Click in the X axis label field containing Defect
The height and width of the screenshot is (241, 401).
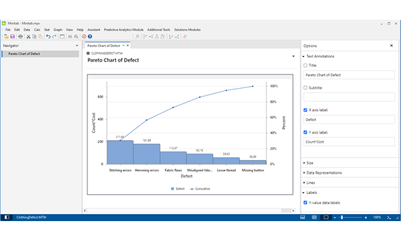[349, 120]
